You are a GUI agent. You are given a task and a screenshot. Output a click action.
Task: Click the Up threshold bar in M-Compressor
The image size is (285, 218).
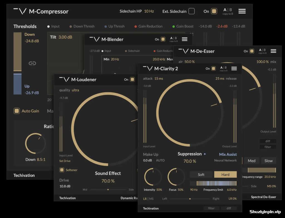click(x=18, y=84)
